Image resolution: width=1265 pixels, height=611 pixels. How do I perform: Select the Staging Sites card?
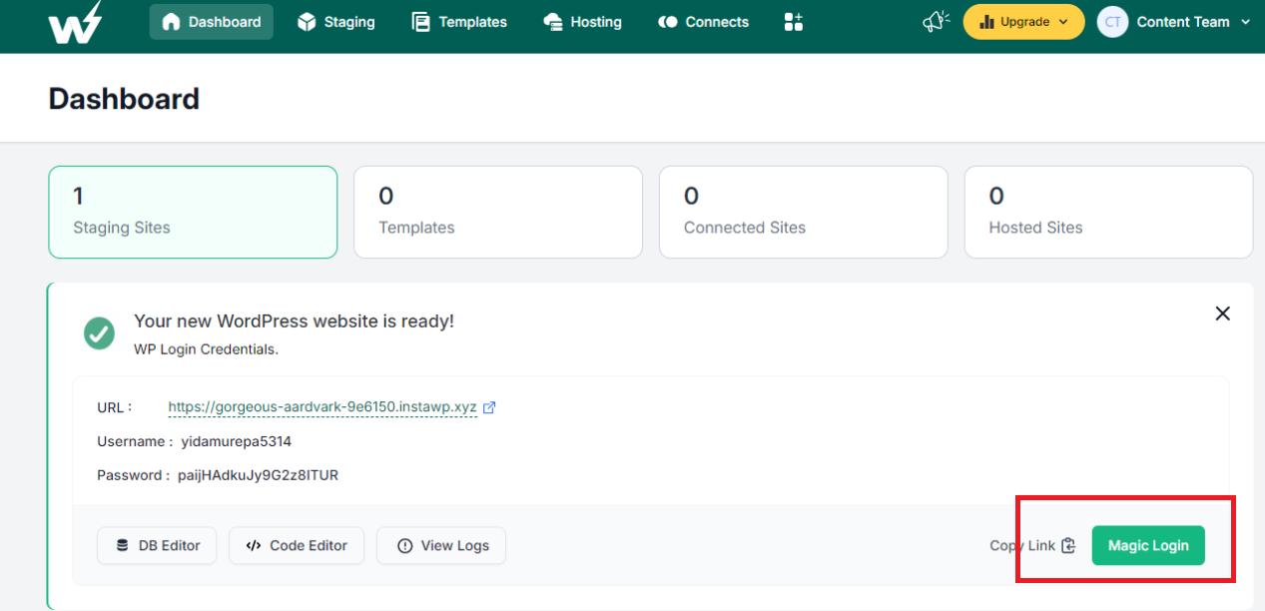tap(193, 212)
